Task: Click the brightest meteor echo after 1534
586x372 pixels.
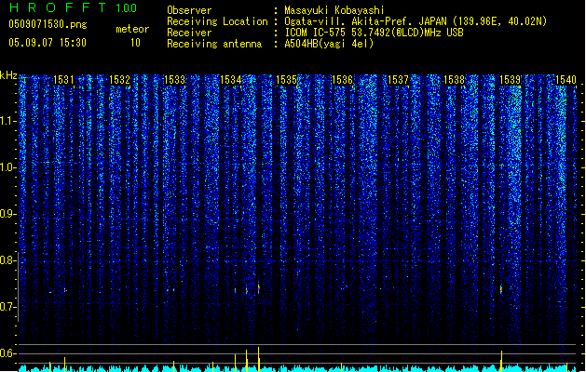Action: point(259,288)
